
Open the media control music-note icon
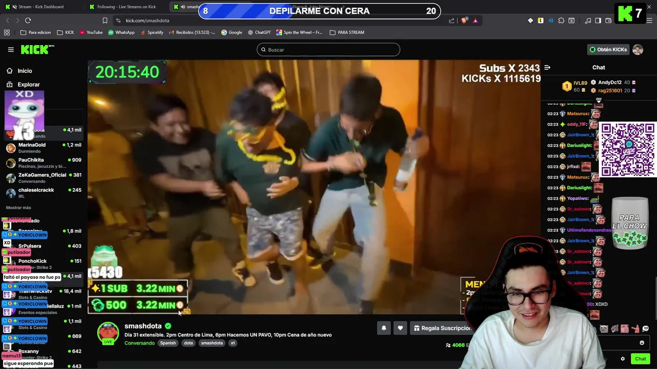pos(588,20)
